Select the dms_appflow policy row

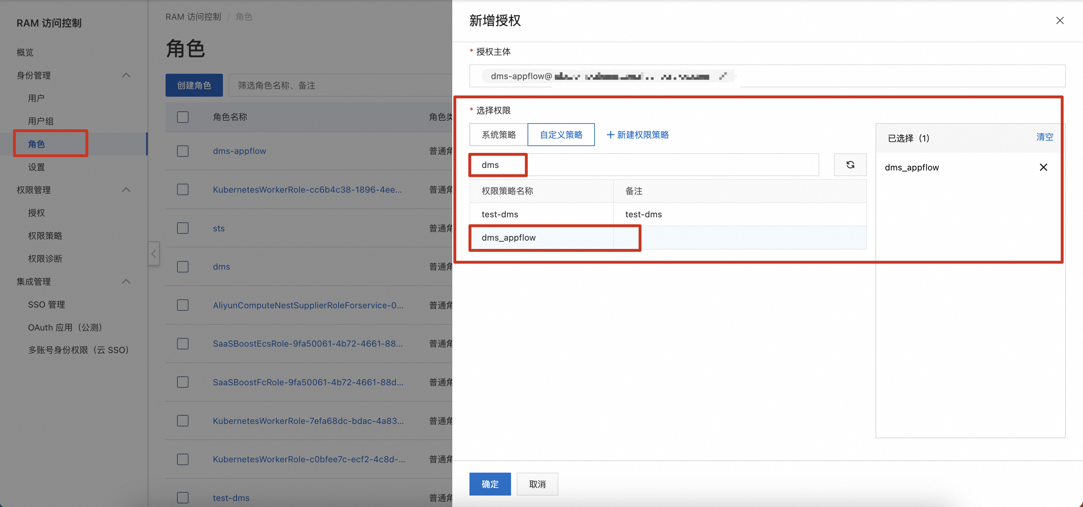(x=668, y=238)
